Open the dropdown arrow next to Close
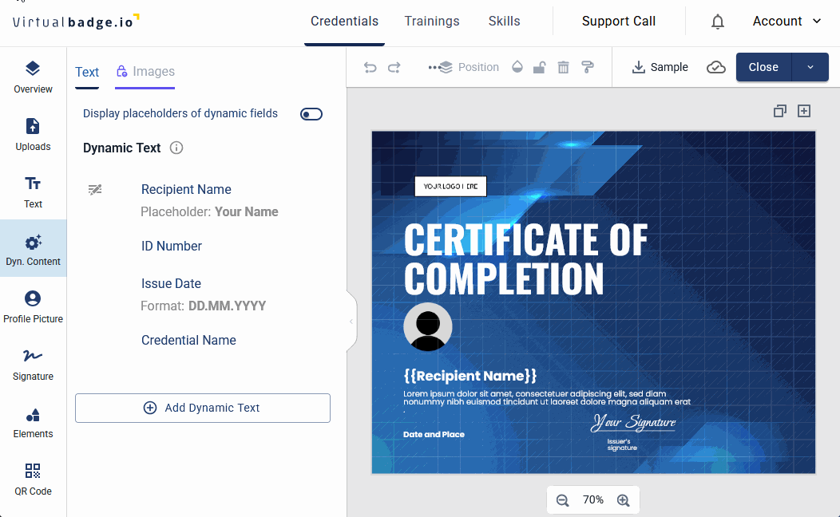Image resolution: width=840 pixels, height=517 pixels. click(810, 68)
